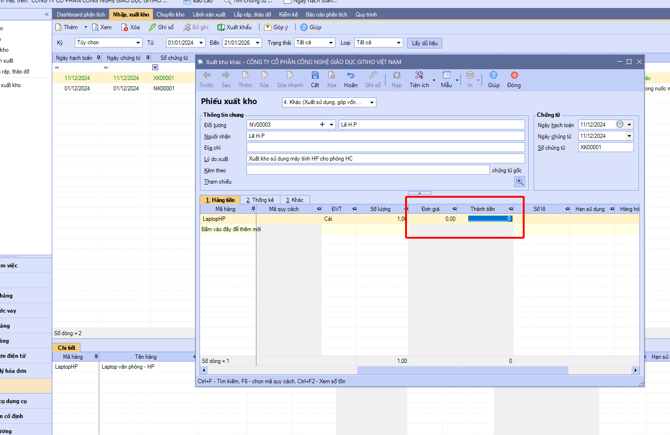Open the Tiện ích tools icon

point(419,76)
